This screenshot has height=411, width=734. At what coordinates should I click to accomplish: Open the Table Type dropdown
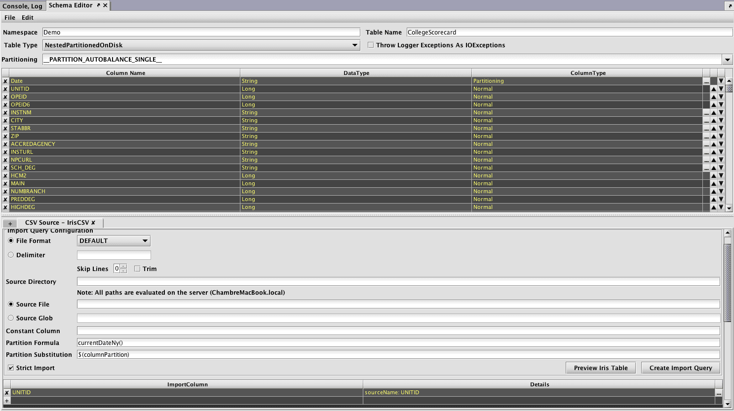pos(354,45)
